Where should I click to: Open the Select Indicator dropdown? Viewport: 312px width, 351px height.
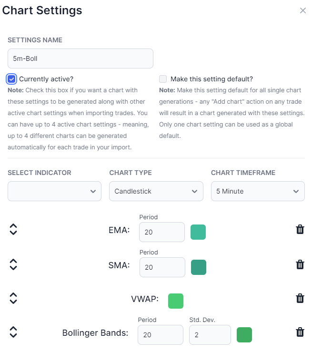[54, 191]
